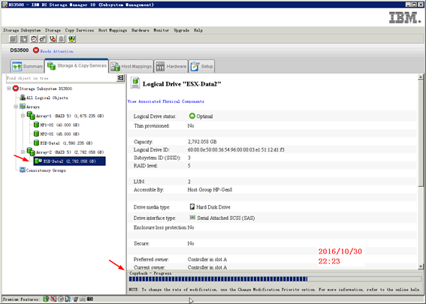The height and width of the screenshot is (304, 426).
Task: Click the gray bell toolbar icon
Action: (62, 39)
